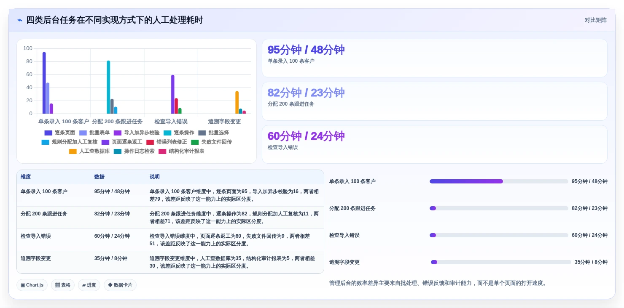Toggle the 逐条操作 legend entry
This screenshot has width=624, height=308.
(x=179, y=133)
